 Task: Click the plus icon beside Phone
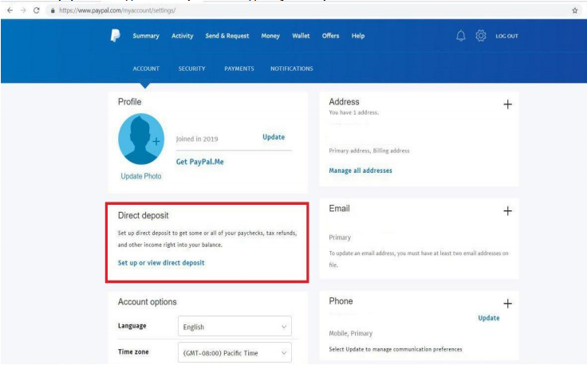pos(507,304)
